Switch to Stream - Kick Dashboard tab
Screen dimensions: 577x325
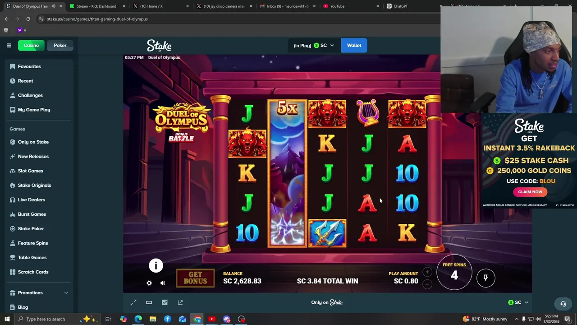point(96,6)
